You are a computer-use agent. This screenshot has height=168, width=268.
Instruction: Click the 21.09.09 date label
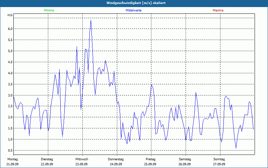coord(12,164)
